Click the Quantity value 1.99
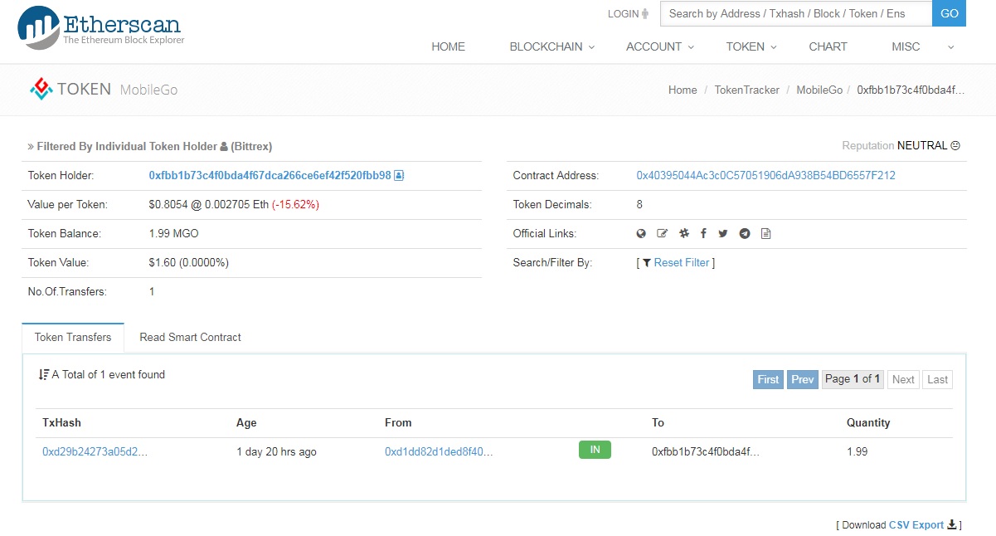Image resolution: width=996 pixels, height=536 pixels. [x=858, y=452]
